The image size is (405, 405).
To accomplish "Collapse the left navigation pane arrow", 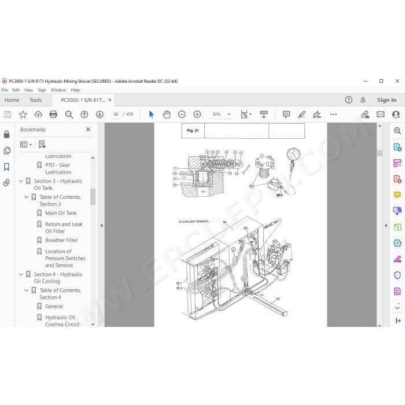I will [x=101, y=225].
